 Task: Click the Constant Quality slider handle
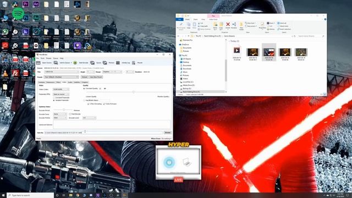pyautogui.click(x=134, y=92)
